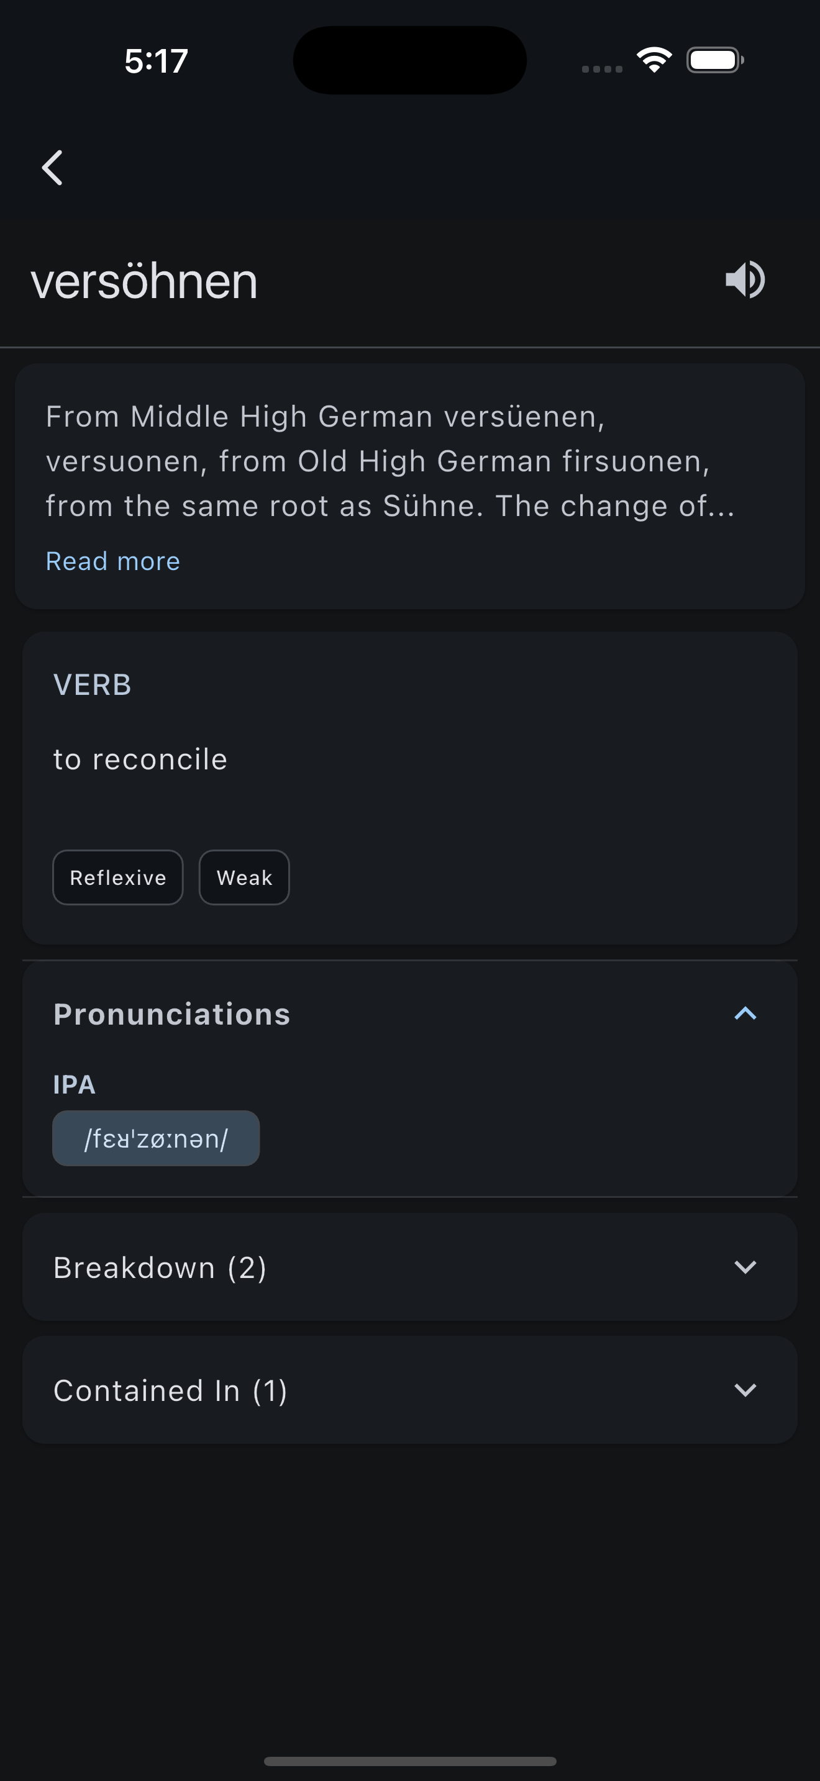Open the Breakdown (2) row
The height and width of the screenshot is (1781, 820).
410,1267
